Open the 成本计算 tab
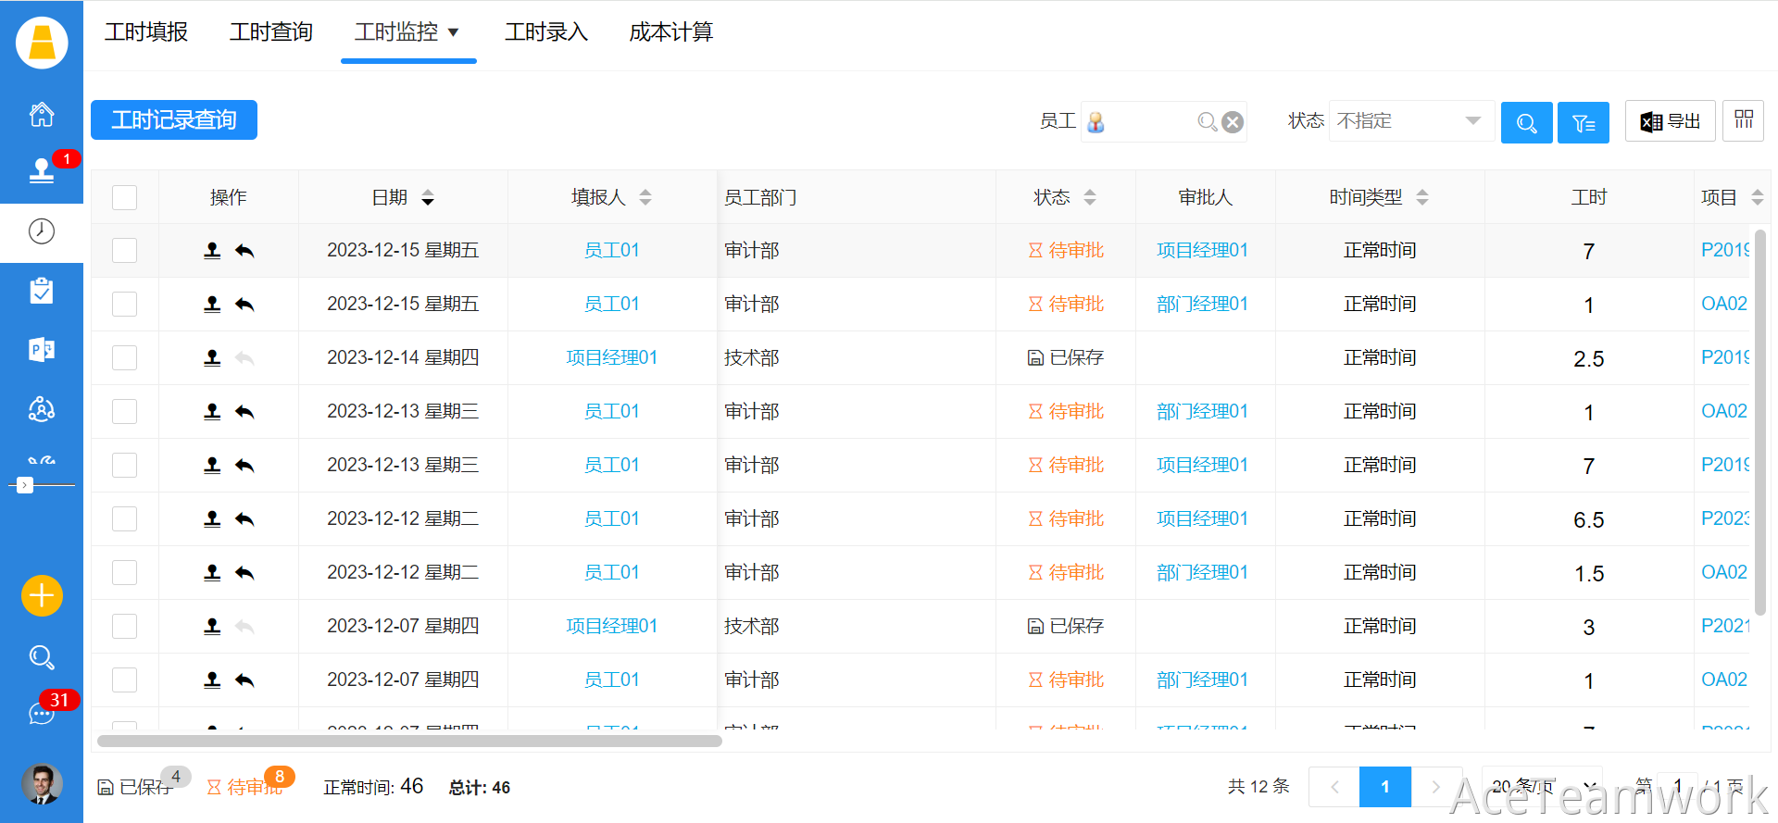 pos(670,32)
